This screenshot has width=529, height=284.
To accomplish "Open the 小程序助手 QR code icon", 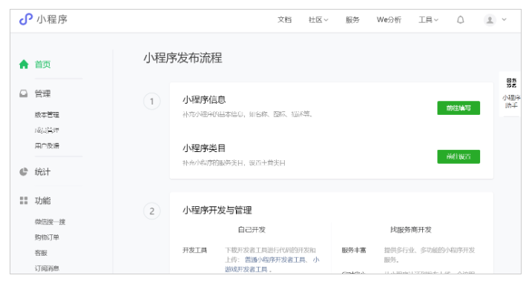I will tap(511, 82).
